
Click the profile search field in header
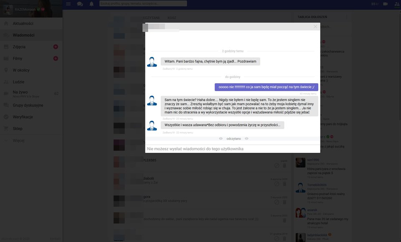[143, 4]
